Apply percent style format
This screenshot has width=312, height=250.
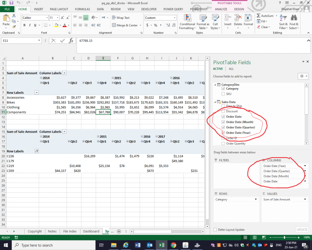pyautogui.click(x=156, y=25)
